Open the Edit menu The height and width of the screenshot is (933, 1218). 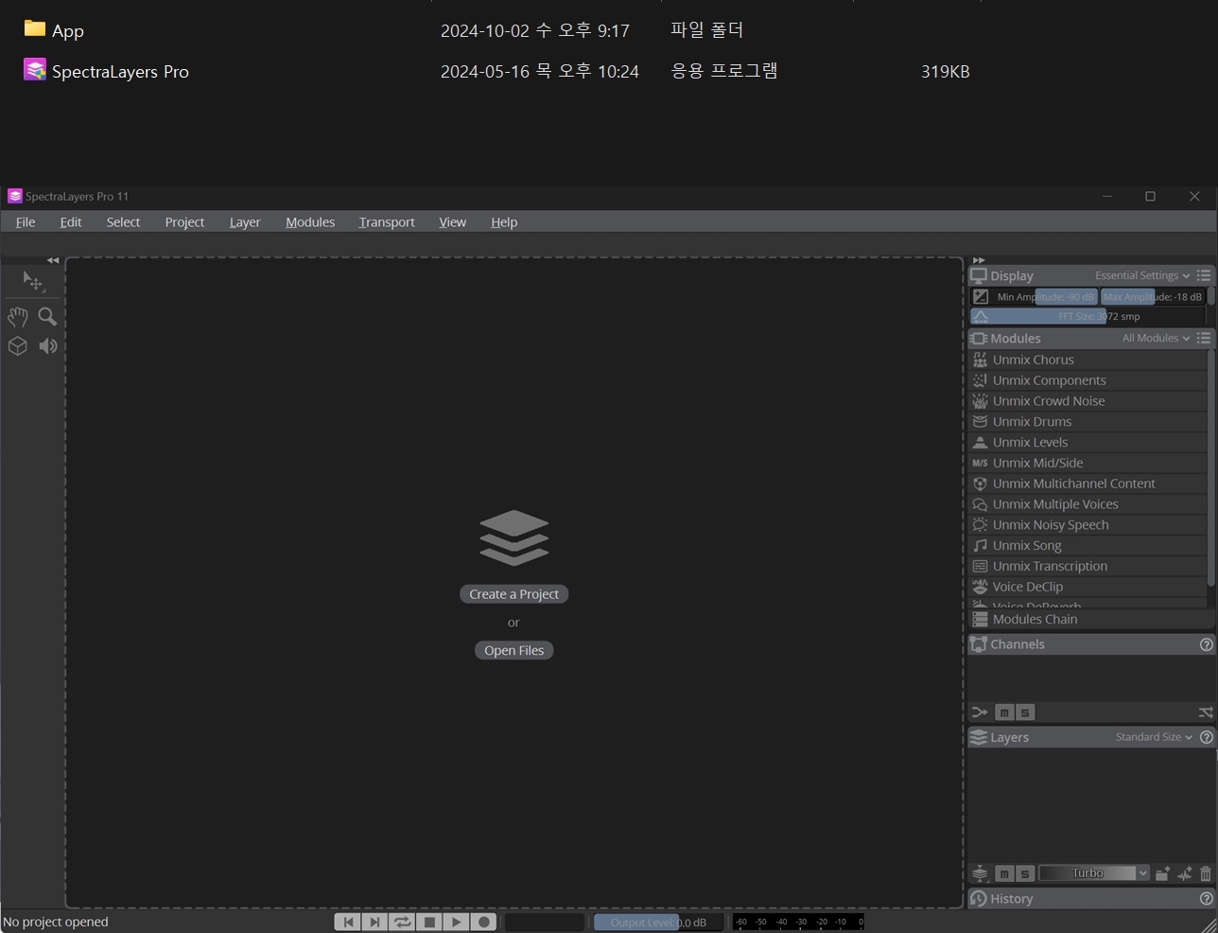pyautogui.click(x=71, y=222)
